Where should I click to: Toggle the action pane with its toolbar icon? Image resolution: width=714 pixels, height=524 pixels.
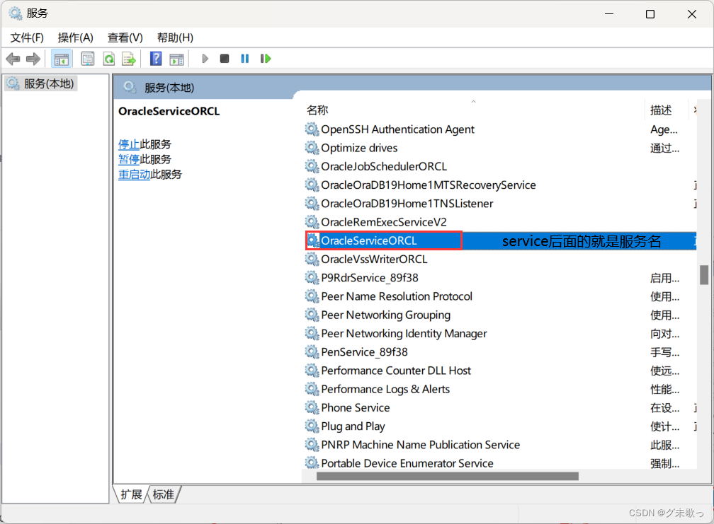click(x=175, y=58)
